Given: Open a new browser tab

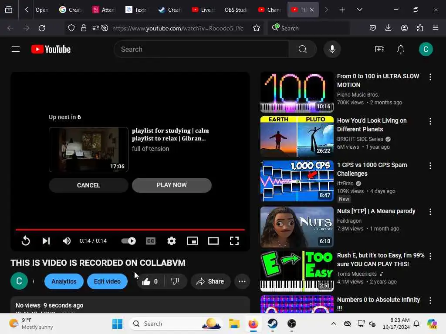Looking at the screenshot, I should [342, 10].
